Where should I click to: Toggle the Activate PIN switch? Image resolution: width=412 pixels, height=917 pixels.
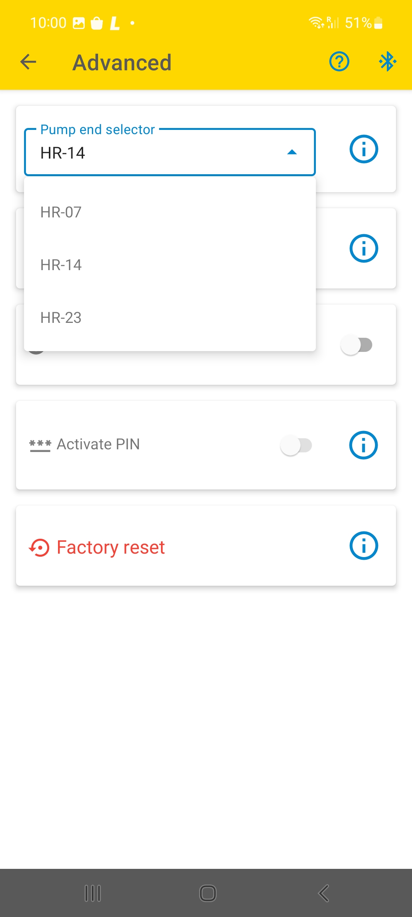(x=296, y=445)
